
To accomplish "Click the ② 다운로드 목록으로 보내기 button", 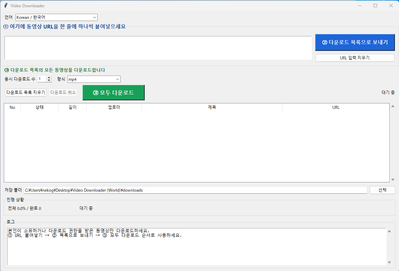I will (355, 43).
